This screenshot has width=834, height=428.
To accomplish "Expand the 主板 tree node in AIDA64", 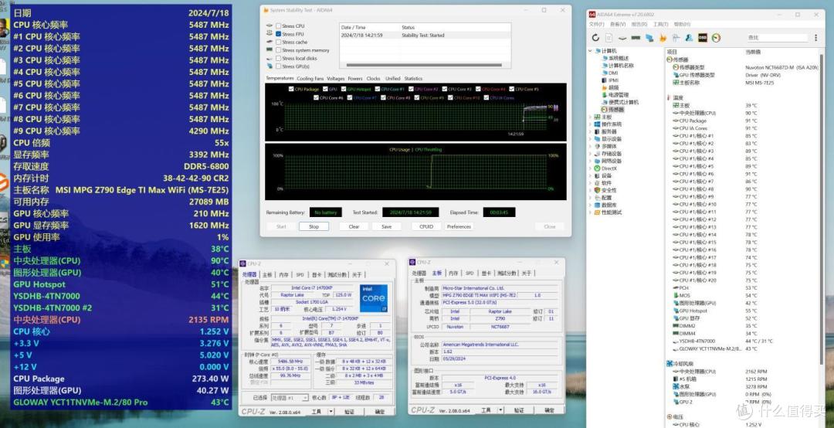I will (591, 117).
